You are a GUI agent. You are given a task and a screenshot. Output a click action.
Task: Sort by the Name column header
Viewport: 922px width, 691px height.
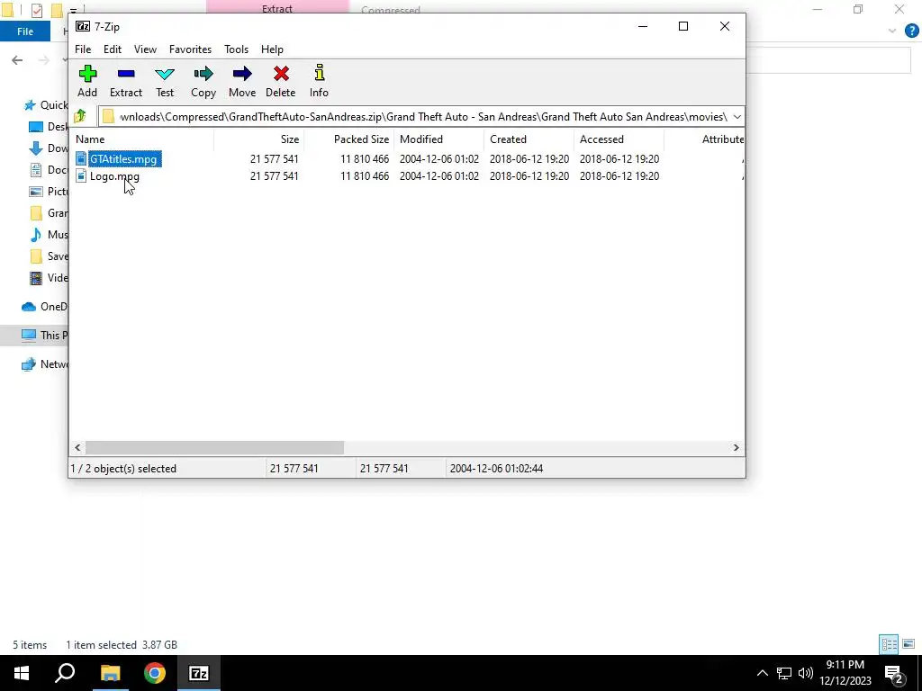click(141, 139)
